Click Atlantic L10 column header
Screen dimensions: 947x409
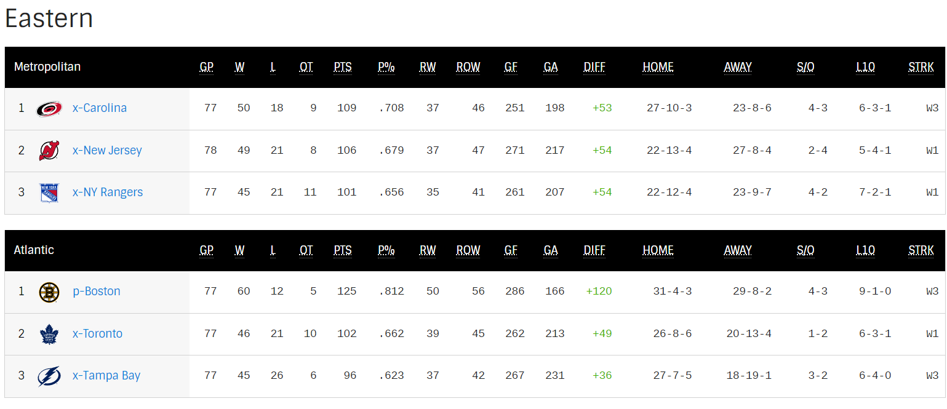(865, 250)
